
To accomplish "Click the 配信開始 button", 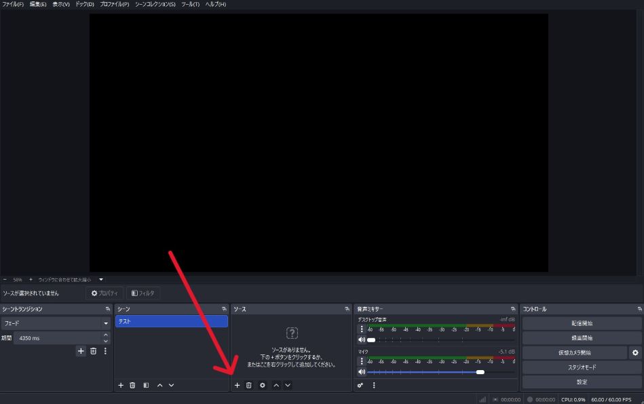I will pos(582,323).
